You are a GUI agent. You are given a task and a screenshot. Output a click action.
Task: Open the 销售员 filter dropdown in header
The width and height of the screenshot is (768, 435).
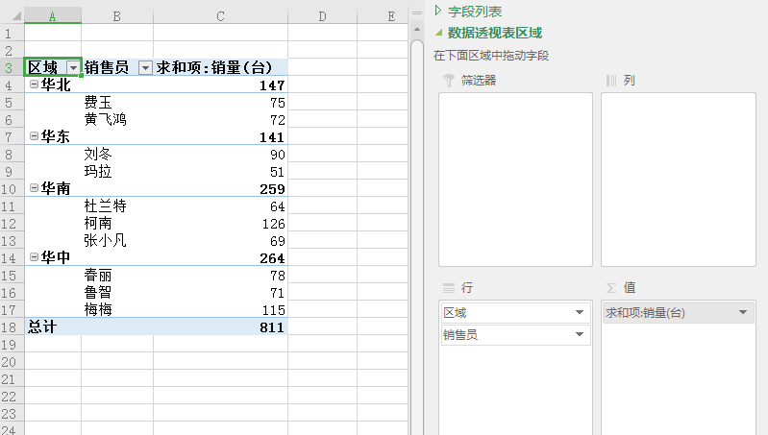point(145,68)
